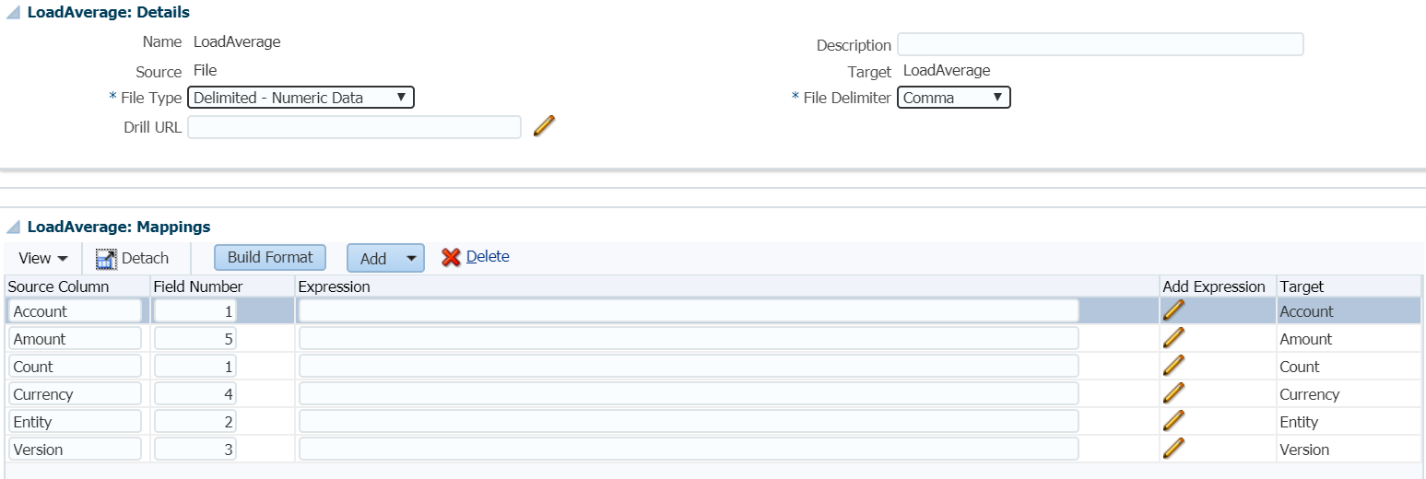This screenshot has height=479, width=1426.
Task: Click the Expression field for Entity
Action: [x=689, y=422]
